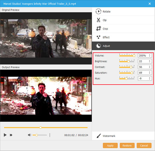Screen dimensions: 155x151
Task: Play the video preview
Action: click(x=5, y=135)
